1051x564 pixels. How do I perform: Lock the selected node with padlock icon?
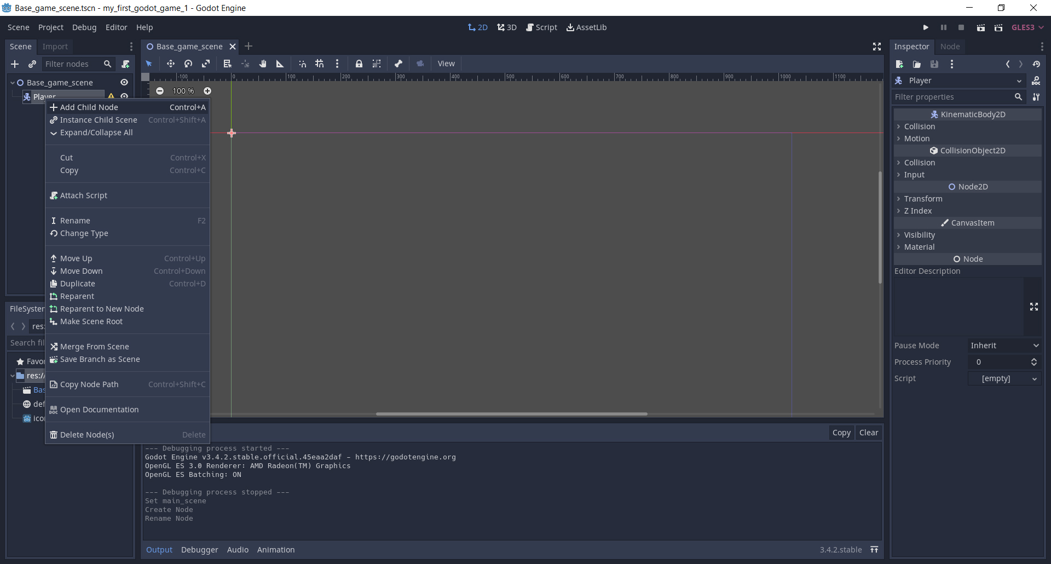click(x=359, y=64)
